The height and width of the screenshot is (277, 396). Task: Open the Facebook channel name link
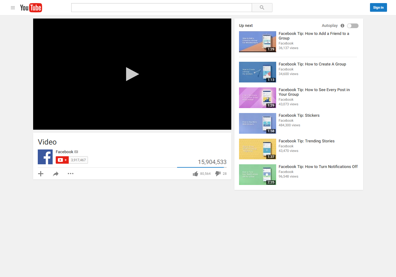(64, 152)
